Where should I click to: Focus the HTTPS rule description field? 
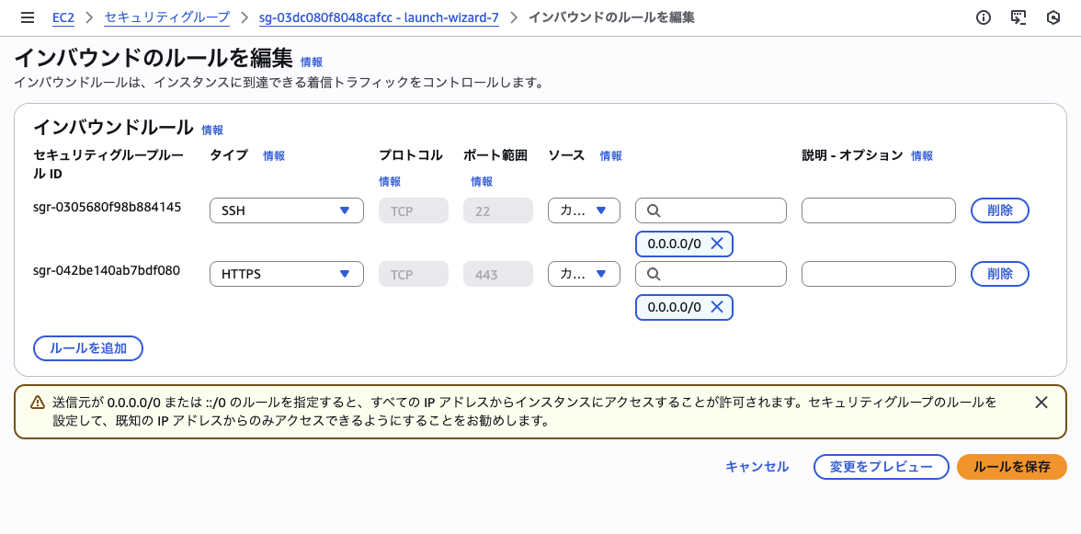point(879,274)
